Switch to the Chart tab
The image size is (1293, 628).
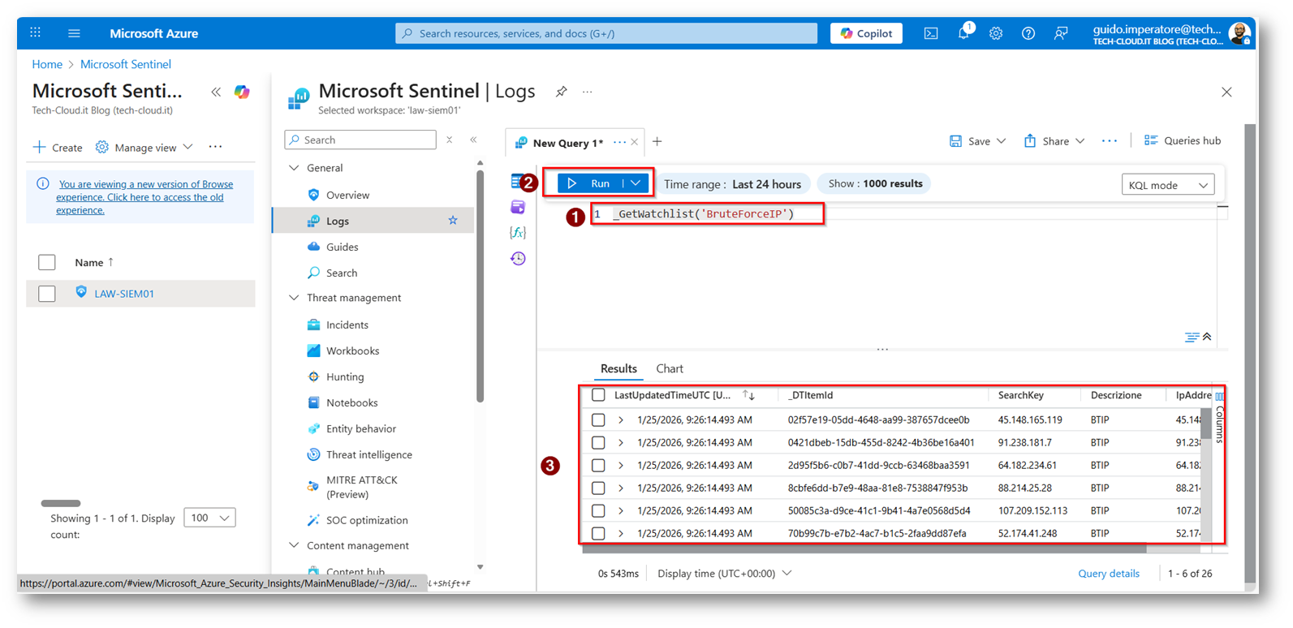click(669, 368)
